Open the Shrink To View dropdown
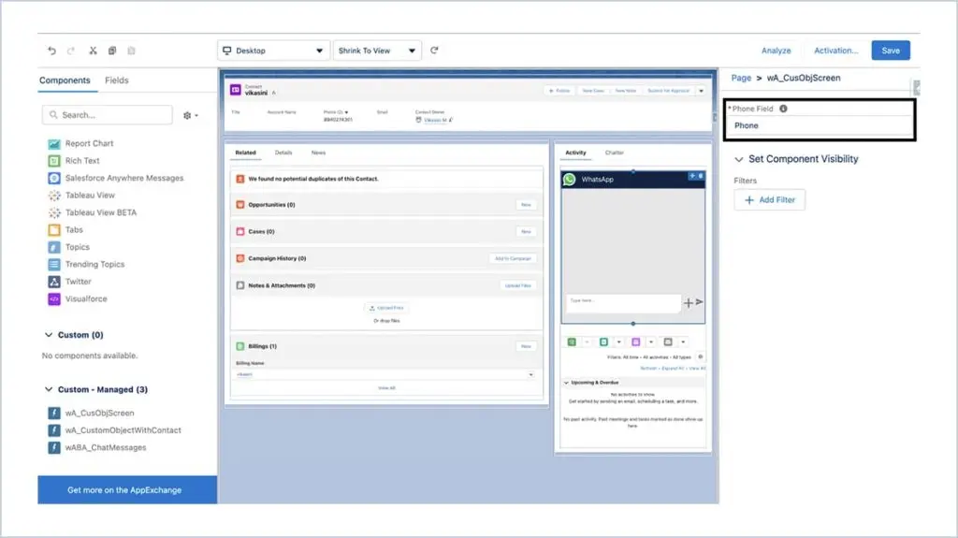This screenshot has width=958, height=538. pos(377,51)
